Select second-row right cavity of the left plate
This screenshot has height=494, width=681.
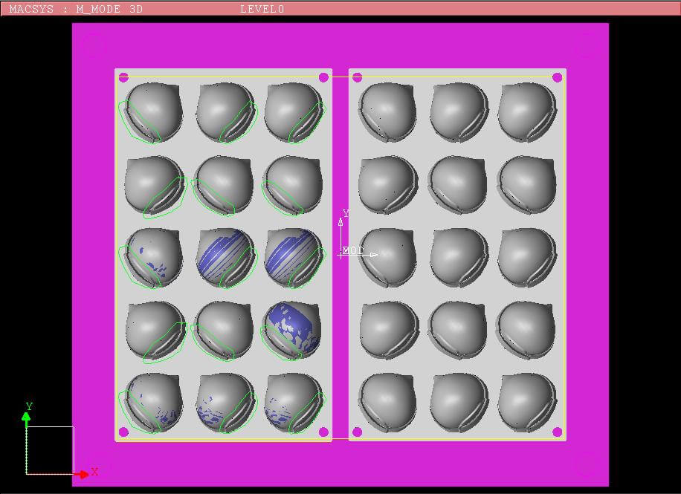pyautogui.click(x=292, y=186)
